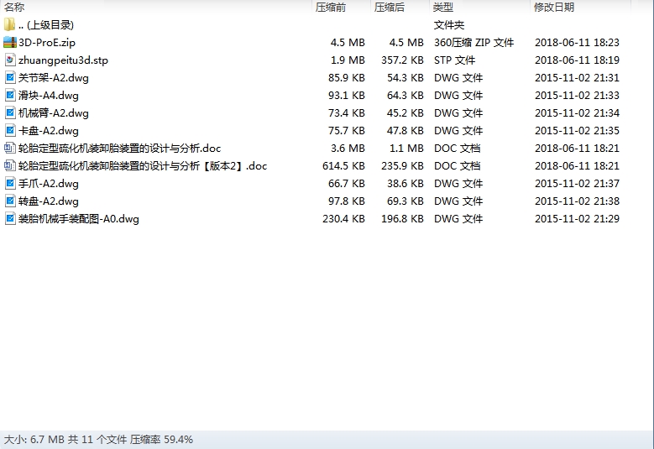Viewport: 654px width, 449px height.
Task: Click the date 2015-11-02 21:35
Action: [577, 130]
